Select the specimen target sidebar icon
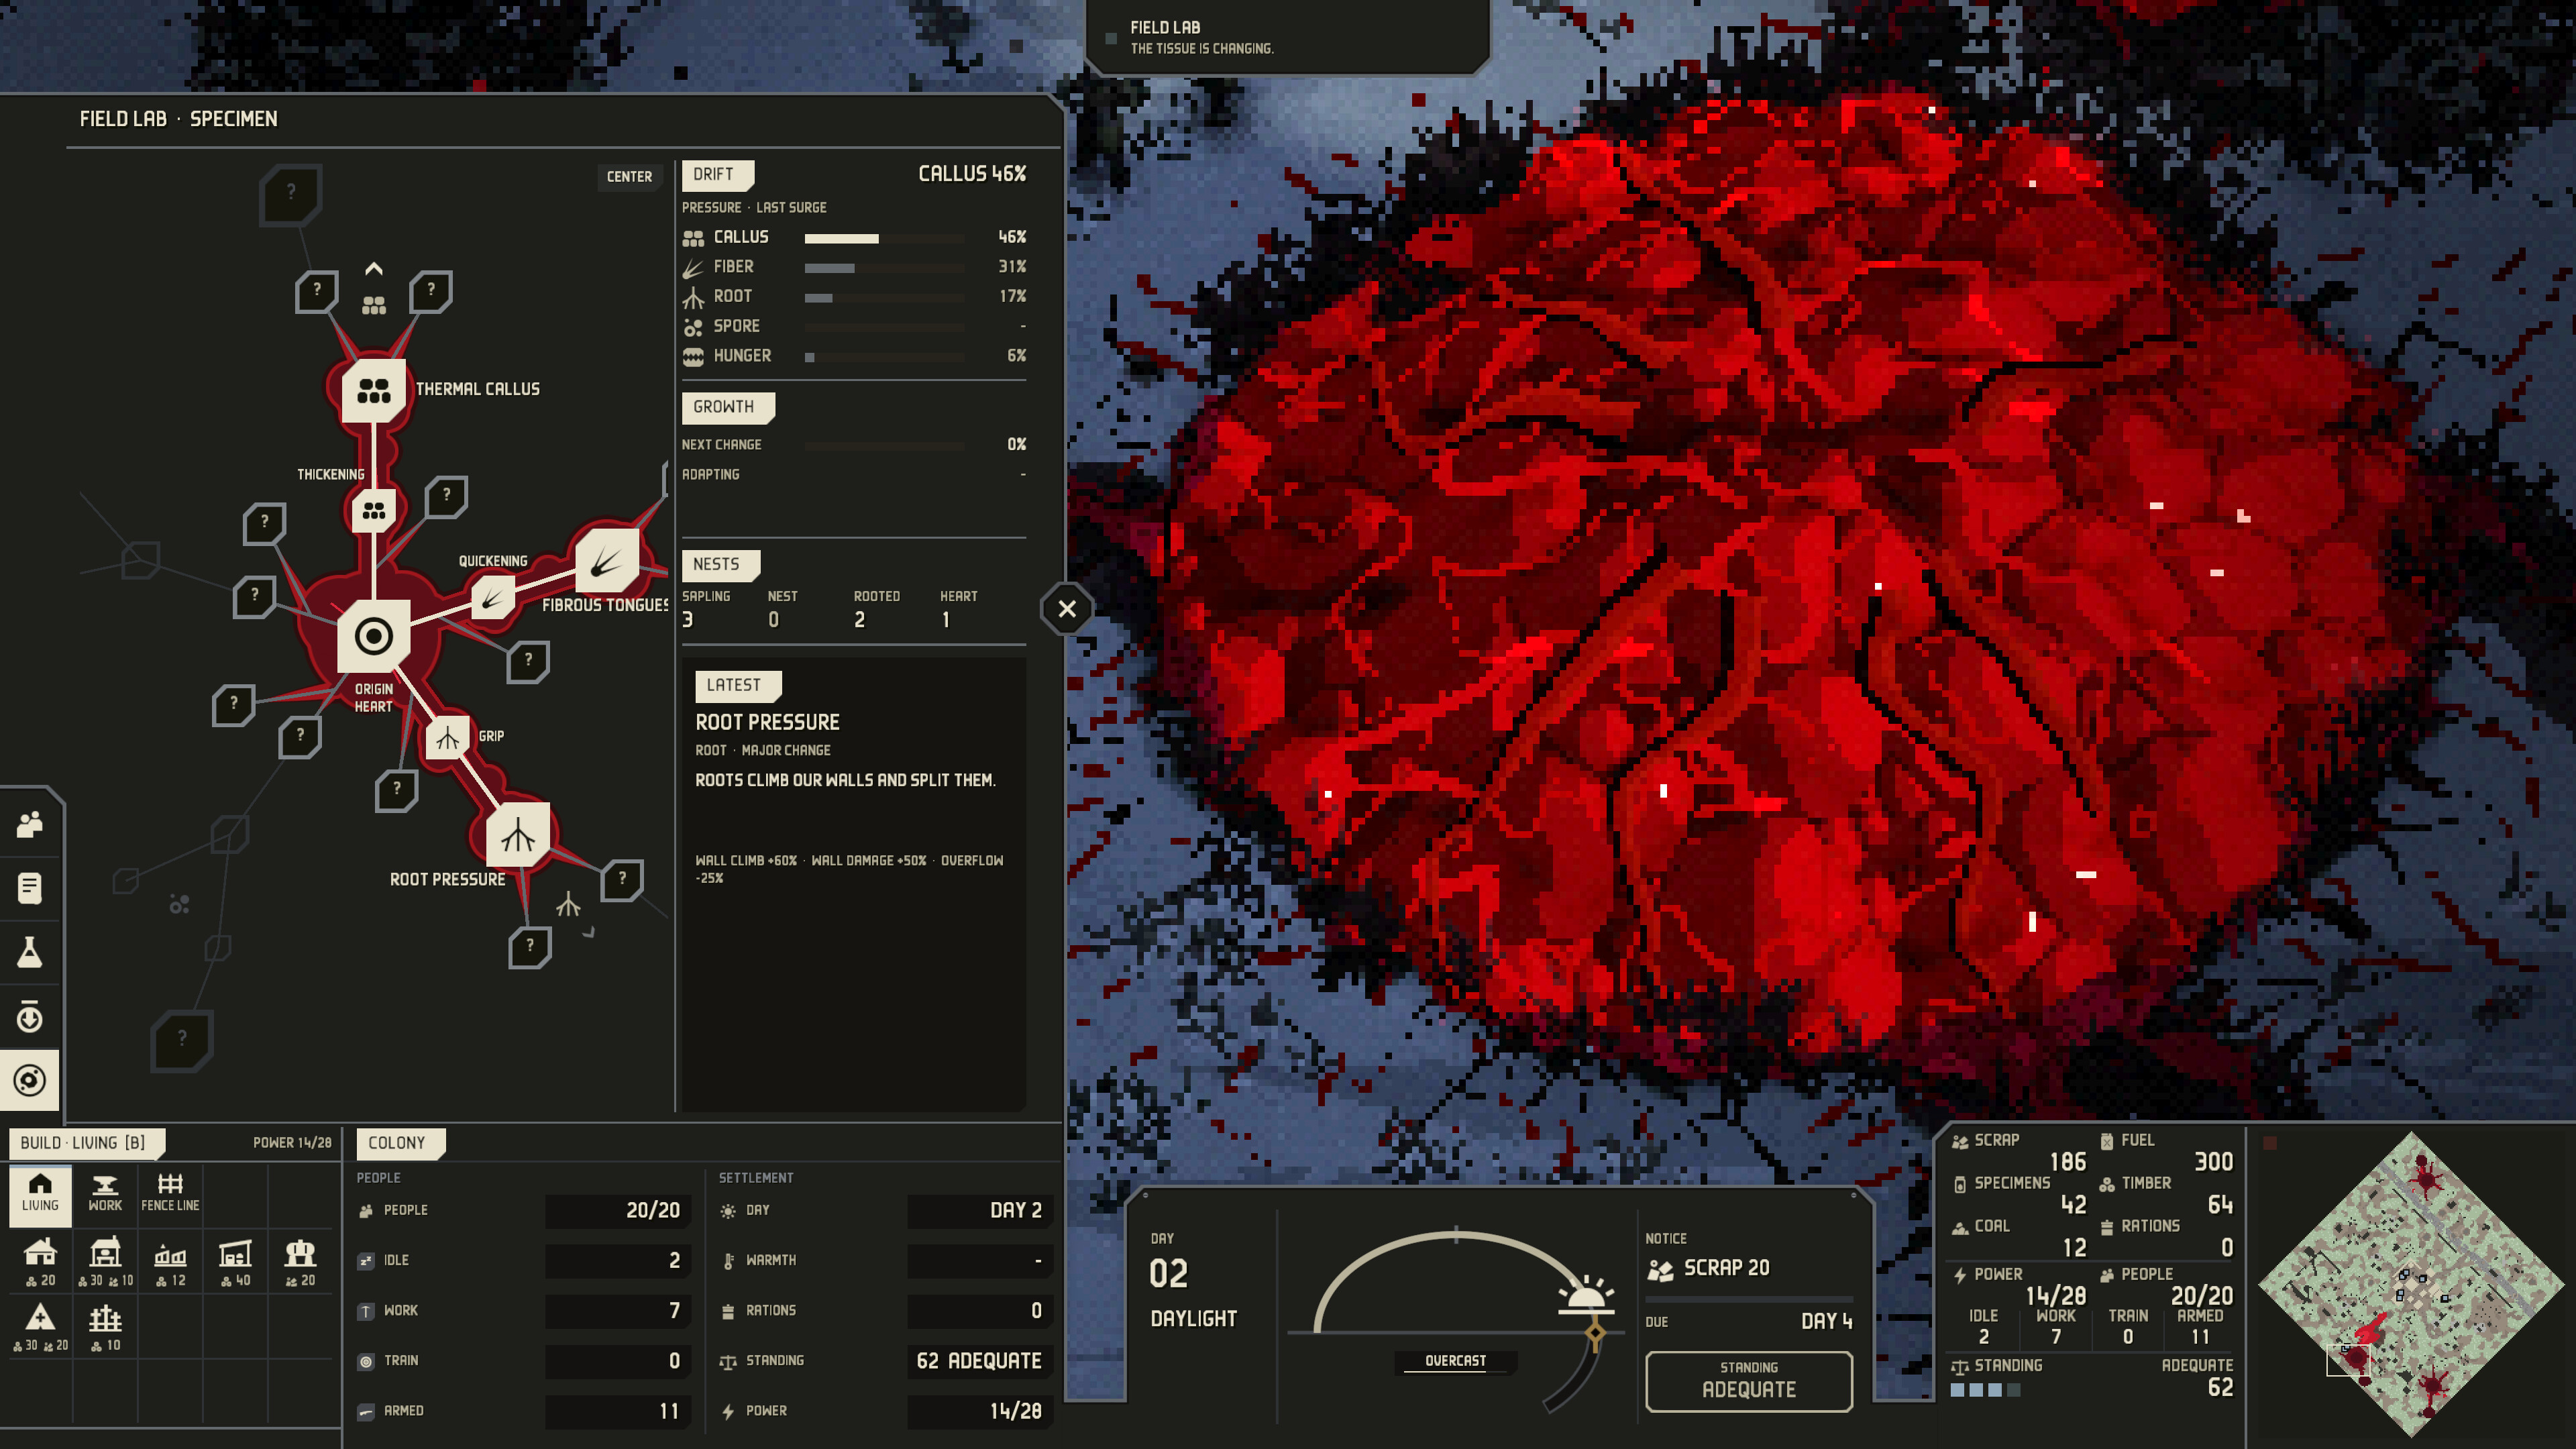Image resolution: width=2576 pixels, height=1449 pixels. pos(30,1080)
